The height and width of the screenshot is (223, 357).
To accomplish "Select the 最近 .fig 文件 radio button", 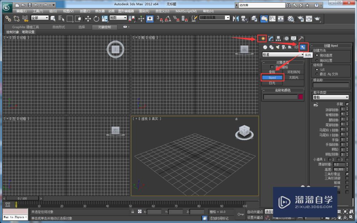I will tap(317, 74).
